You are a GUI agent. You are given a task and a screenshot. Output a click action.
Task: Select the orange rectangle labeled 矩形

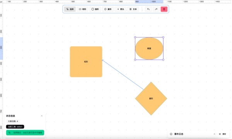[x=86, y=62]
